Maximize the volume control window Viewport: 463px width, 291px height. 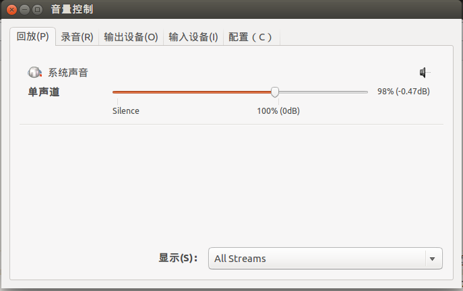pyautogui.click(x=38, y=9)
